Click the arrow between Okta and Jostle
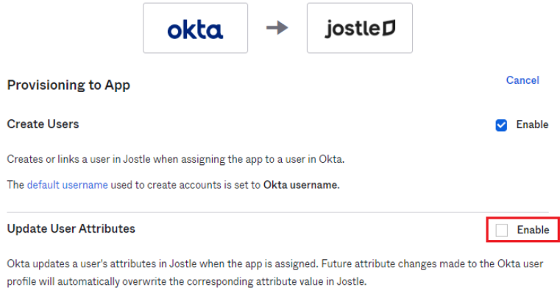Viewport: 560px width, 307px height. click(x=277, y=28)
